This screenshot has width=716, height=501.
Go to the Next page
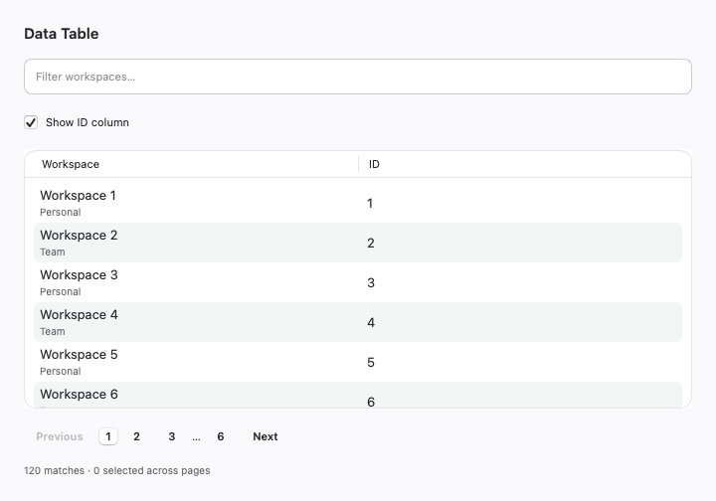coord(266,436)
